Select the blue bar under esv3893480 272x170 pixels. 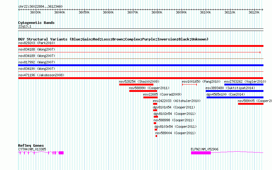point(234,91)
